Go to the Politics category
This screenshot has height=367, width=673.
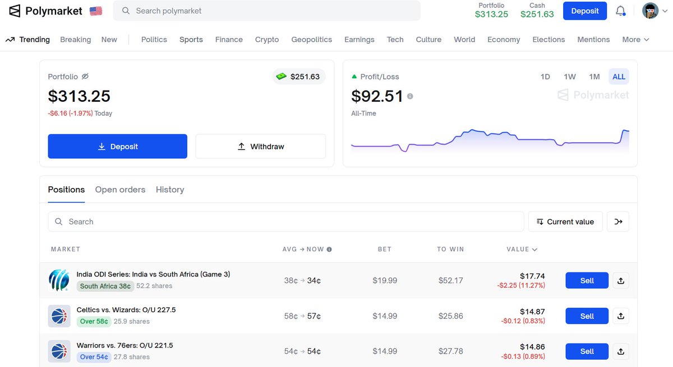(x=154, y=40)
